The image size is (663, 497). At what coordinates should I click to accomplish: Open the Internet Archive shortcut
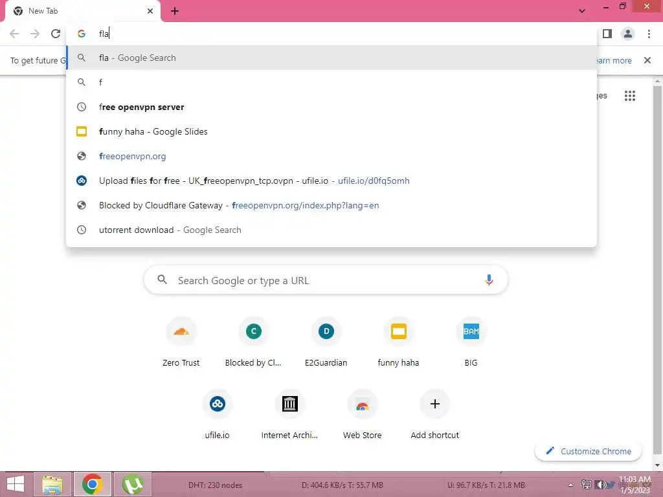(x=289, y=415)
